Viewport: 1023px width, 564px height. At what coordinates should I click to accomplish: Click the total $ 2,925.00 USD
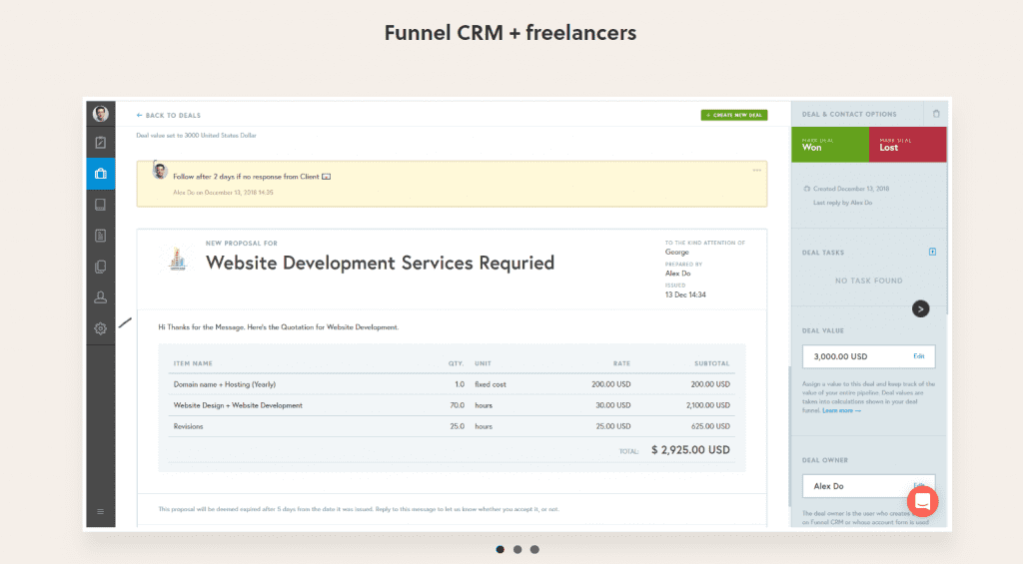[x=690, y=450]
